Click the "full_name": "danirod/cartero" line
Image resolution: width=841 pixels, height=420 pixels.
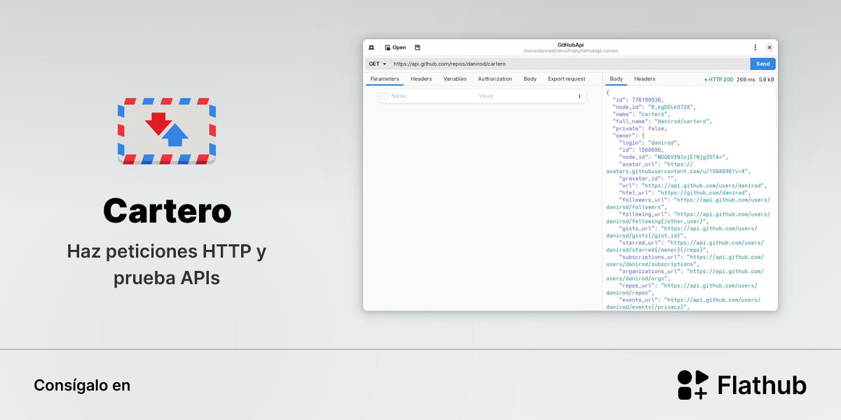point(662,121)
